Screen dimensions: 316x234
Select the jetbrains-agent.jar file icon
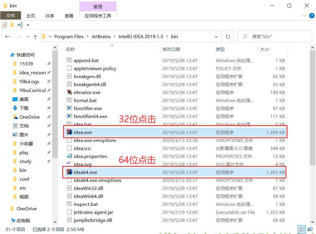[x=69, y=212]
